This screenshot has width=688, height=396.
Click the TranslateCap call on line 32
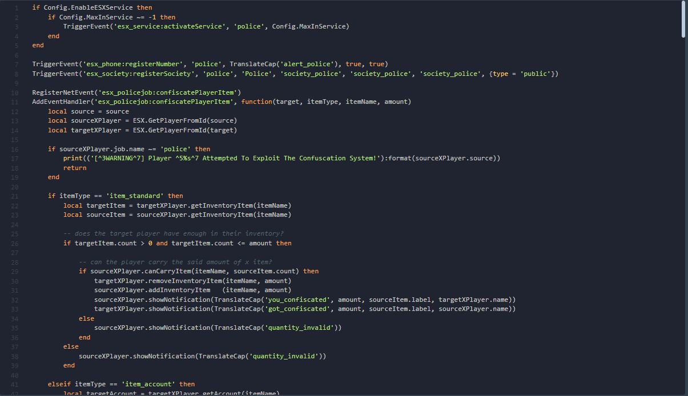239,299
